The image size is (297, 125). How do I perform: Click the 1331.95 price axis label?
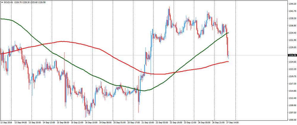(x=293, y=40)
